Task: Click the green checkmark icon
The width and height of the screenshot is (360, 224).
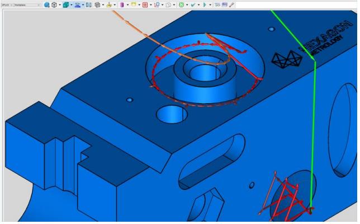Action: point(192,4)
